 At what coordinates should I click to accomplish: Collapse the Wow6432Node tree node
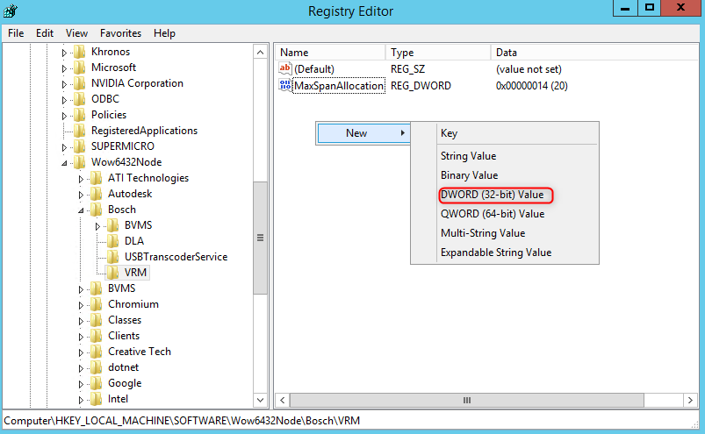click(x=64, y=162)
